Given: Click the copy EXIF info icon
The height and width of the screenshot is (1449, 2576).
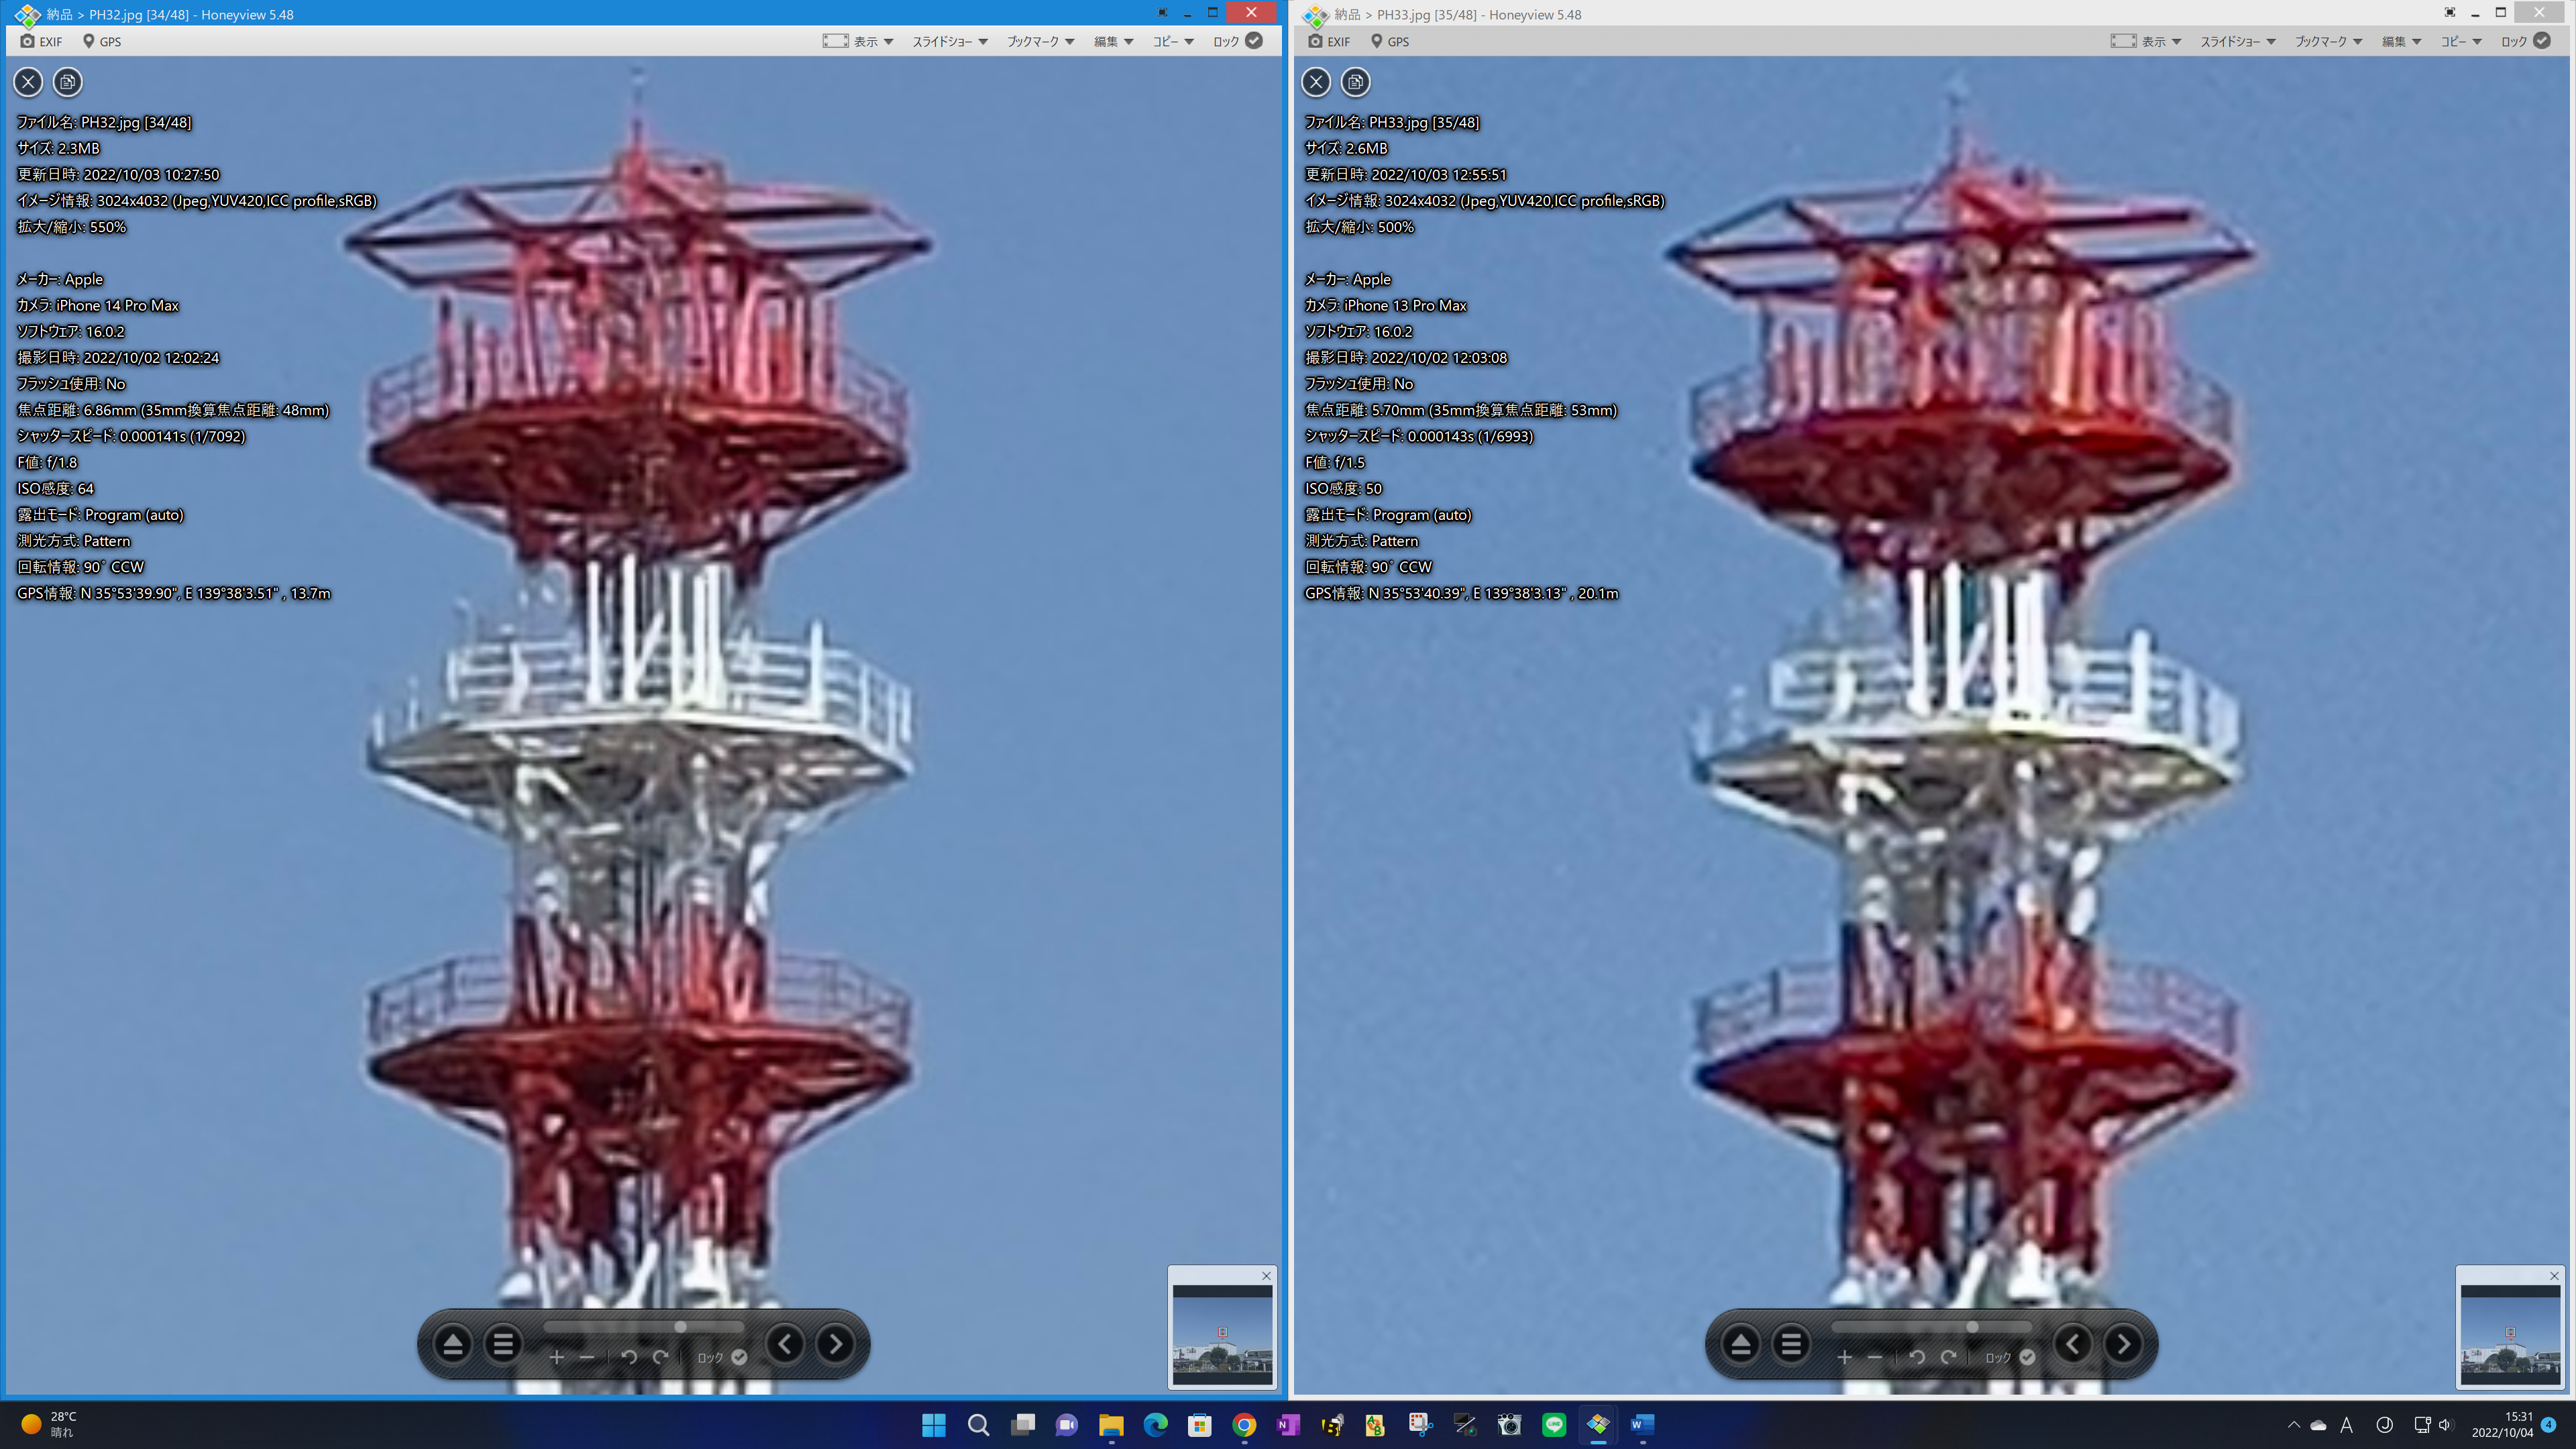Looking at the screenshot, I should coord(67,83).
